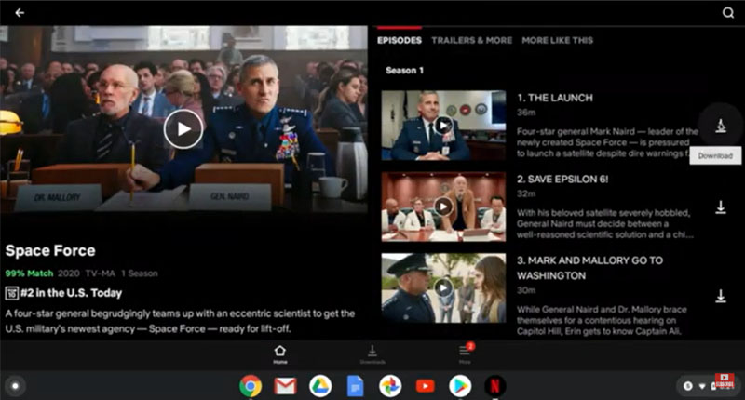Go back with the arrow icon
Screen dimensions: 745x400
pos(20,13)
